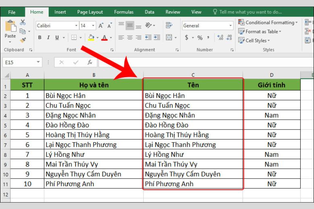Open the Number format dialog launcher
Viewport: 314px width, 209px height.
[x=232, y=50]
